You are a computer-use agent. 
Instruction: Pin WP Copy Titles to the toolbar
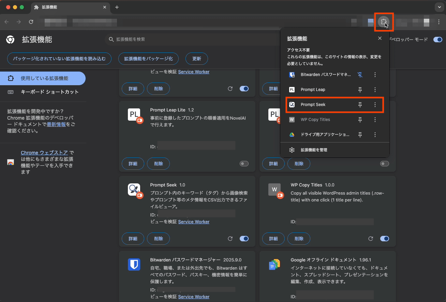click(360, 120)
